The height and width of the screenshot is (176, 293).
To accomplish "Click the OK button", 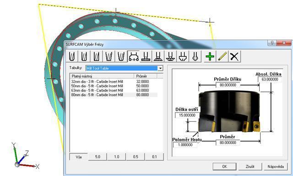I will coord(224,166).
